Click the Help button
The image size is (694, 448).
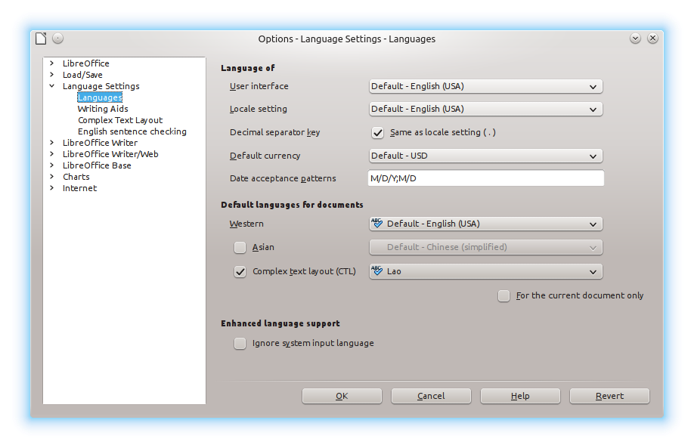(x=520, y=396)
